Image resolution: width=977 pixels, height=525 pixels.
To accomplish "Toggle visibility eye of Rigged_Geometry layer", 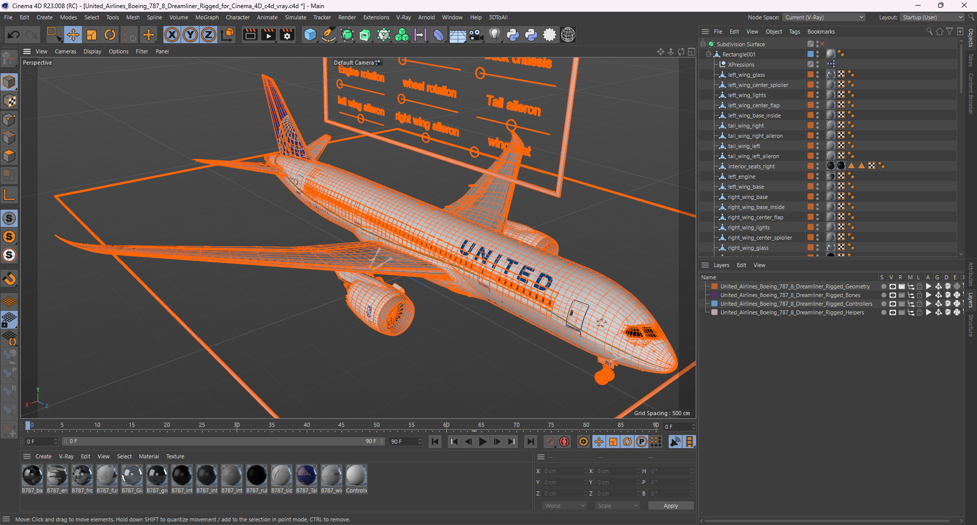I will point(893,286).
